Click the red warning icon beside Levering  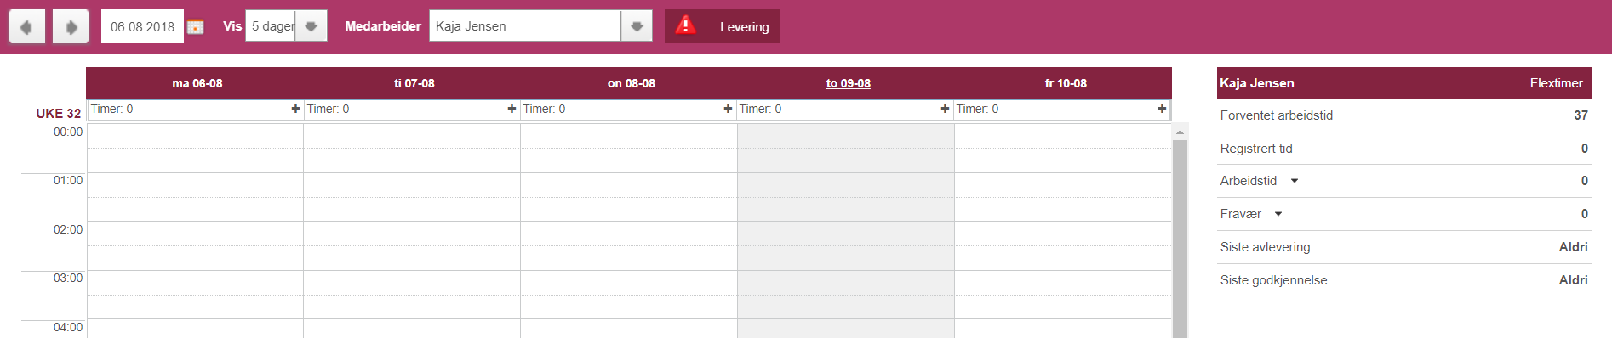pyautogui.click(x=685, y=25)
